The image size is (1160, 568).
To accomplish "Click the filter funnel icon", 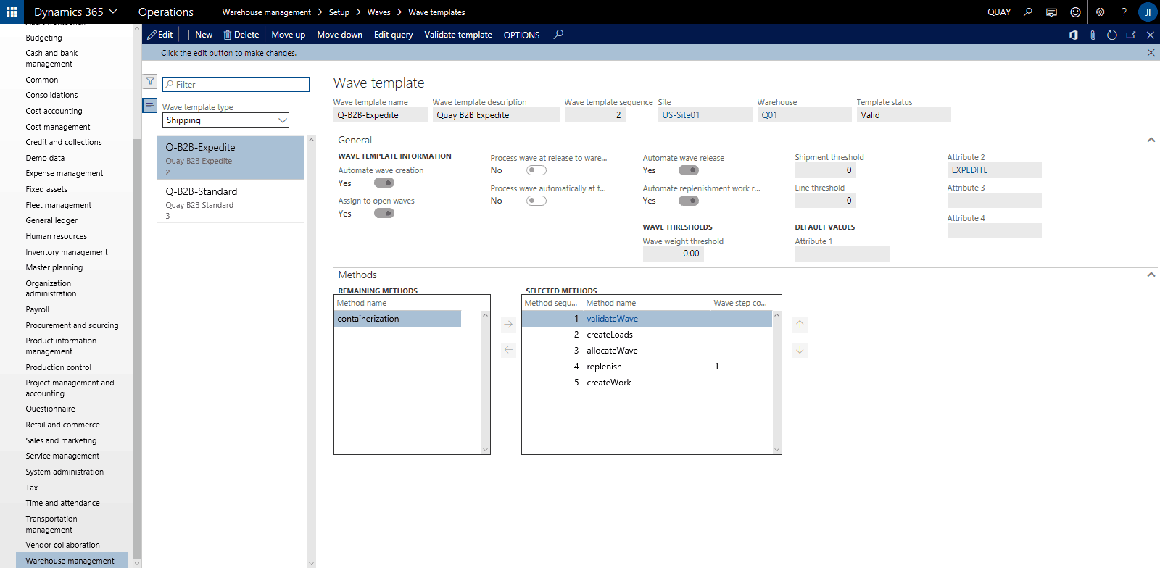I will [150, 81].
